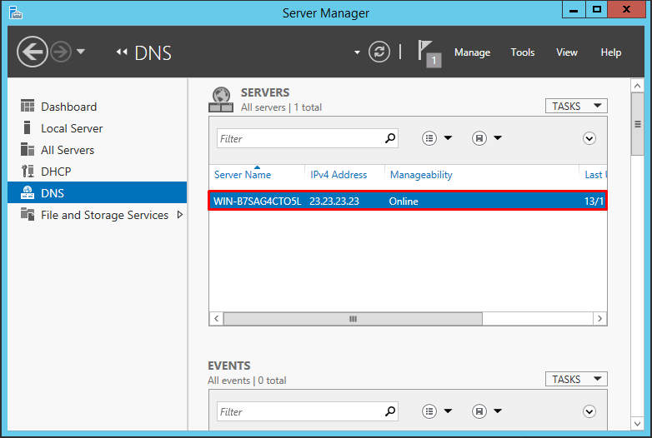This screenshot has width=652, height=438.
Task: Click the DNS globe icon in sidebar
Action: tap(28, 192)
